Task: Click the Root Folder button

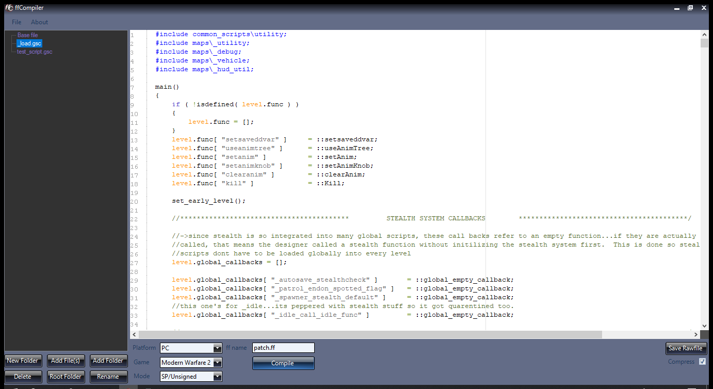Action: tap(66, 377)
